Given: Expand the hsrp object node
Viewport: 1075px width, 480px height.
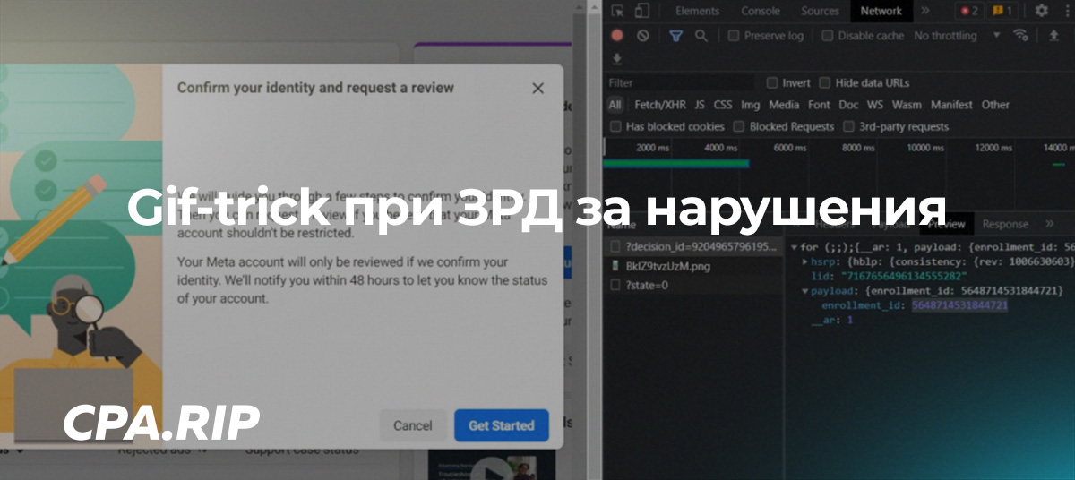Looking at the screenshot, I should (804, 261).
